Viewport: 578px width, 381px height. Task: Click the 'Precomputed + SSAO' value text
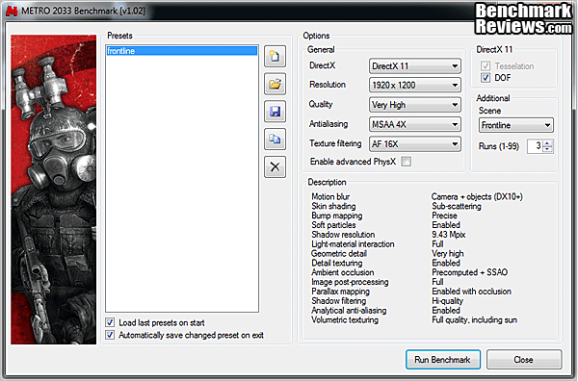(470, 272)
